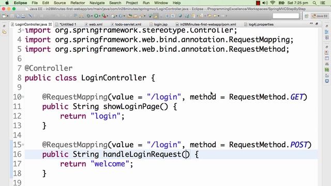Click the Print toolbar icon
The image size is (331, 186).
point(23,16)
